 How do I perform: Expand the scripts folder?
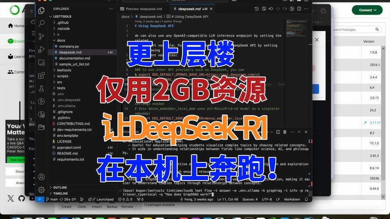point(62,76)
